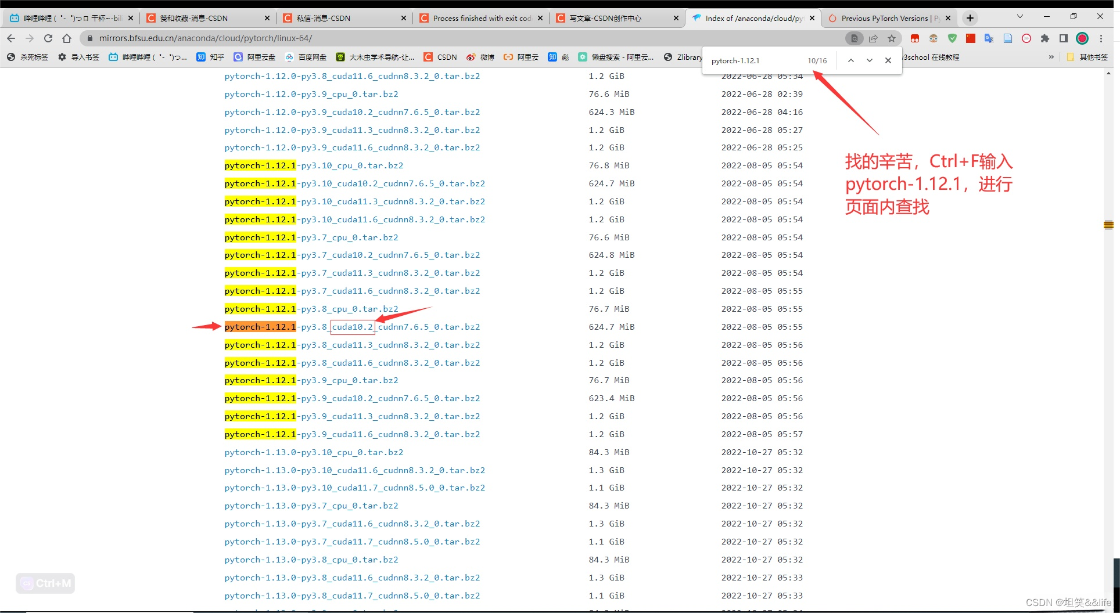Image resolution: width=1120 pixels, height=613 pixels.
Task: Click the green shield extension icon
Action: click(952, 38)
